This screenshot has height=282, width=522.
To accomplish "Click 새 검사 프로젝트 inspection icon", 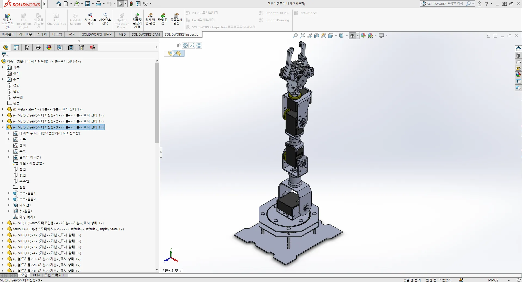I will (x=8, y=21).
